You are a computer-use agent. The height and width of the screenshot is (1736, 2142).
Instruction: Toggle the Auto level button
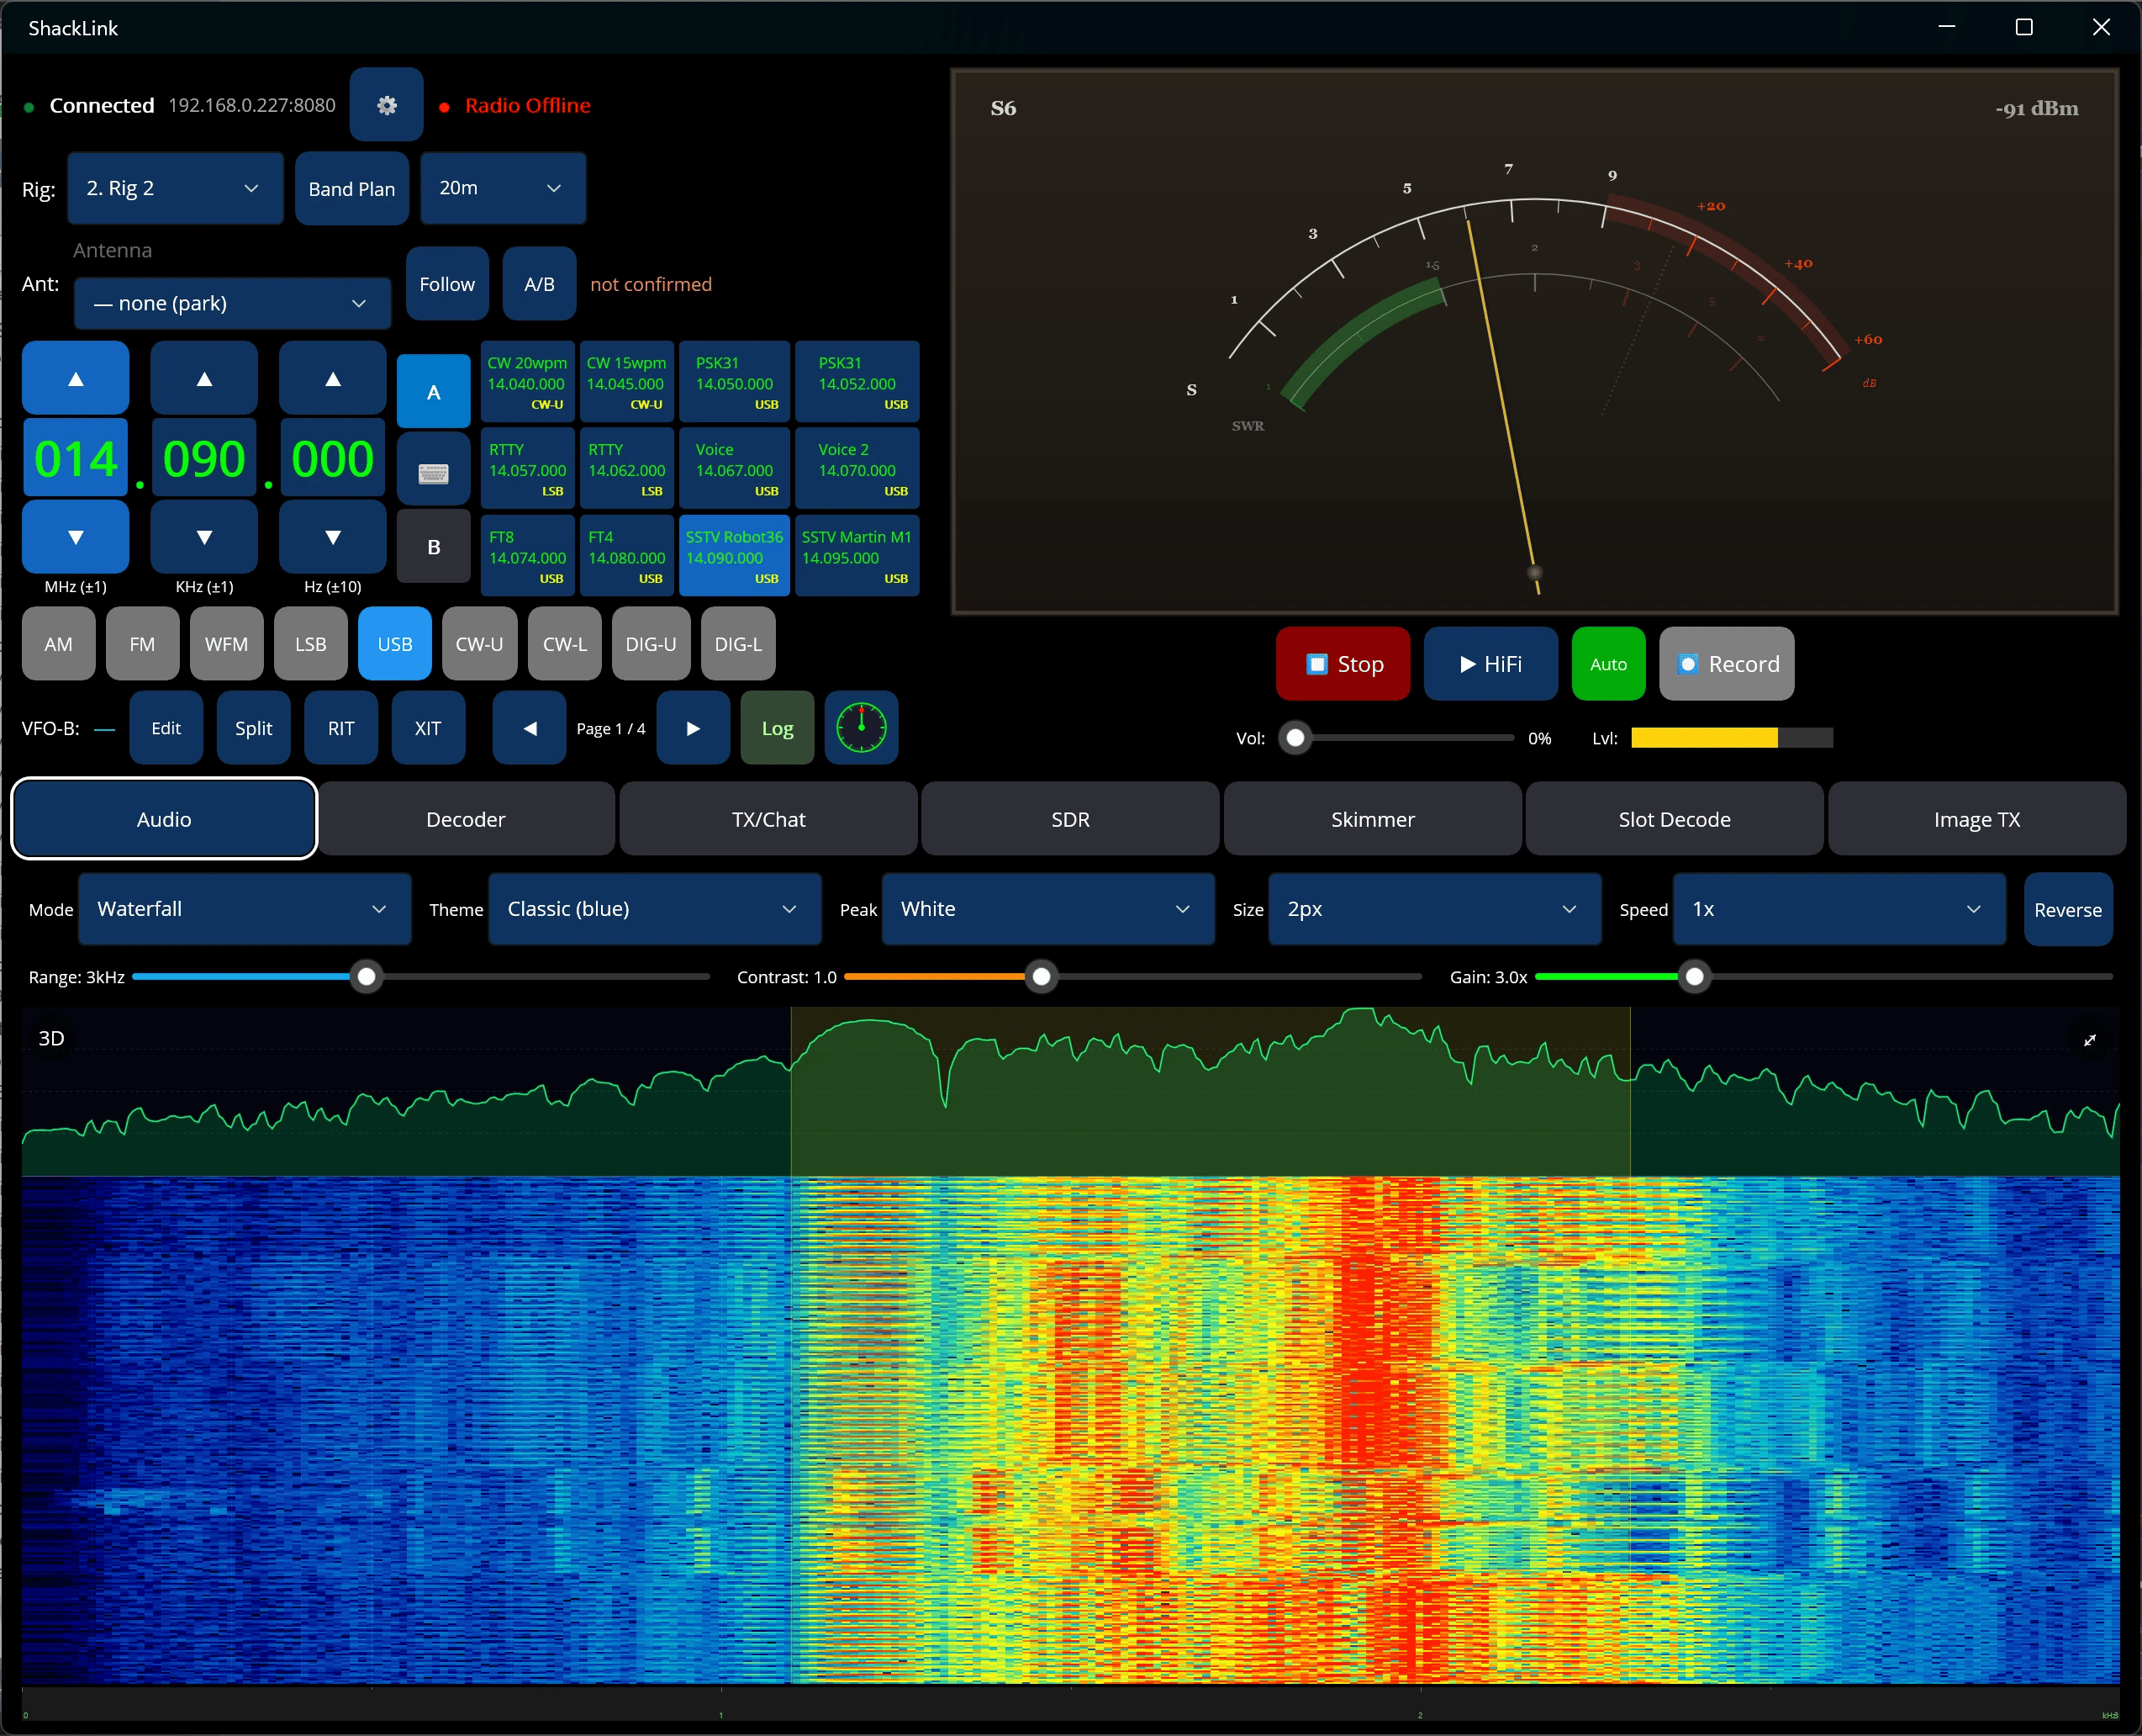pos(1608,664)
